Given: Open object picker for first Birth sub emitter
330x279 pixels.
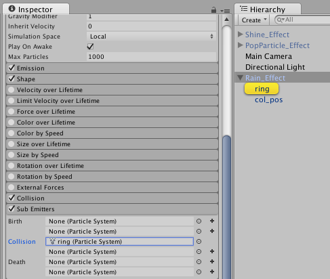Looking at the screenshot, I should point(199,221).
